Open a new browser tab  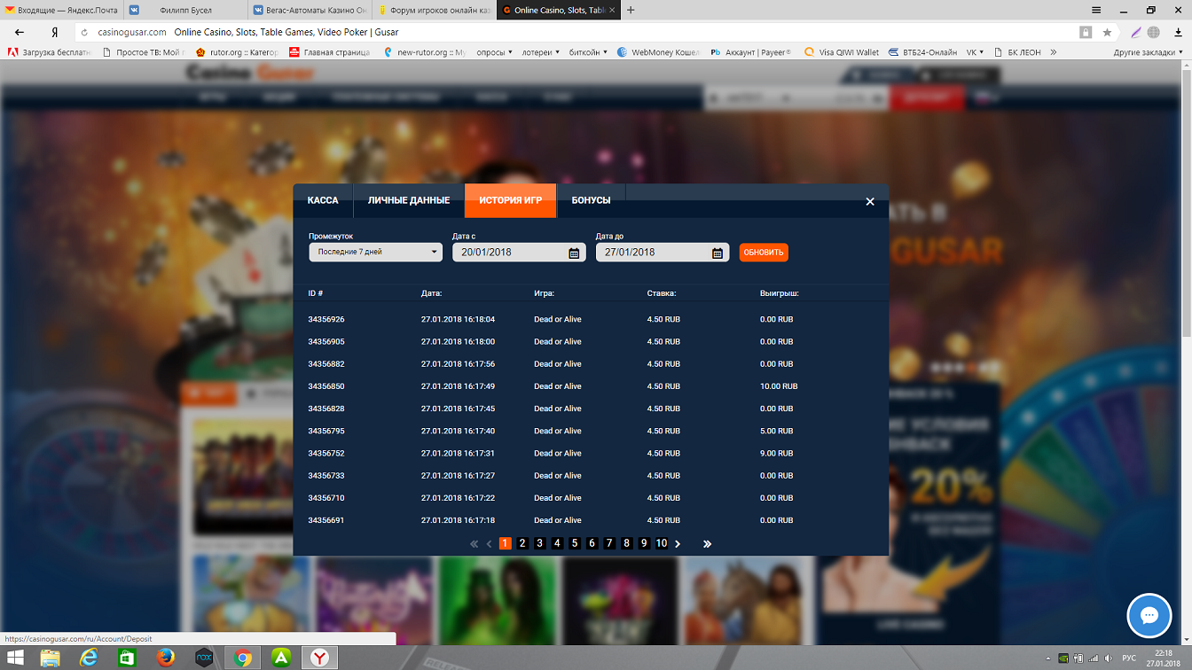click(x=631, y=10)
